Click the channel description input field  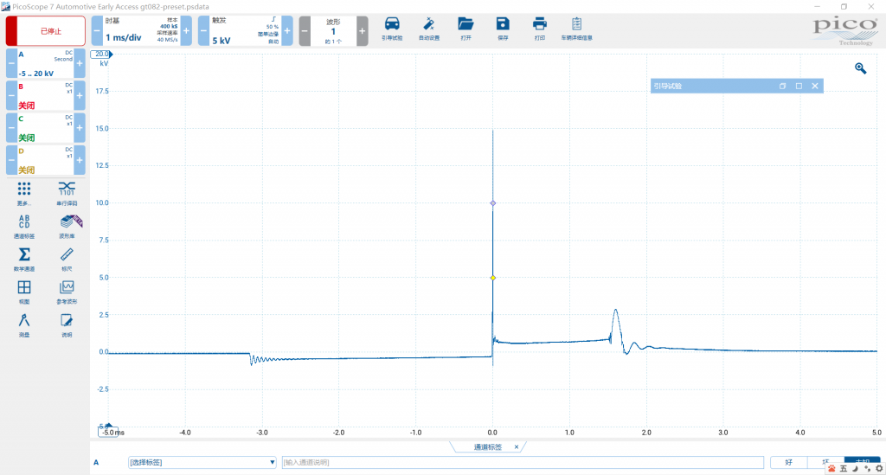point(523,462)
